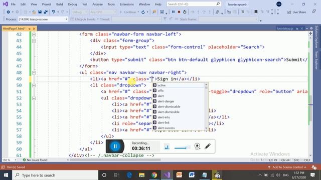Open the Stack Frame dropdown
This screenshot has height=180, width=321.
pos(228,19)
